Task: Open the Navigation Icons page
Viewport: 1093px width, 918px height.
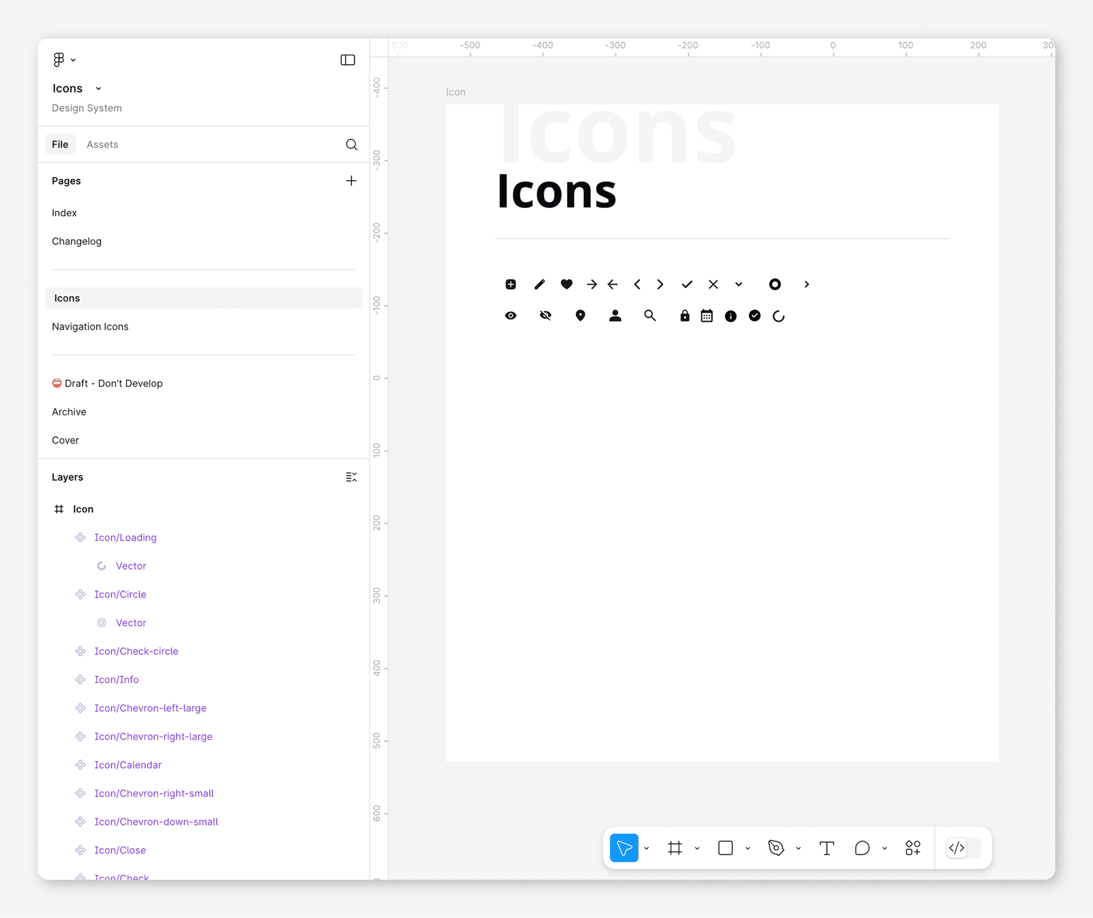Action: [x=90, y=326]
